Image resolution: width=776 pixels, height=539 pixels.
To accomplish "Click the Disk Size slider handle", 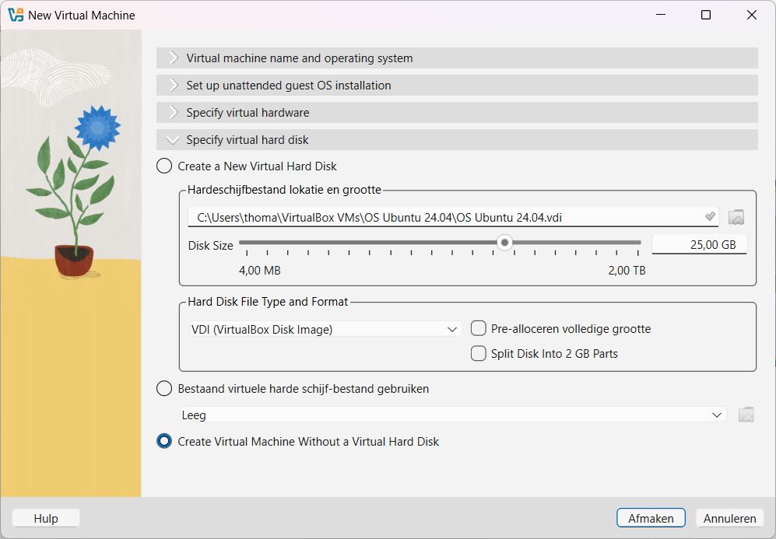I will tap(504, 243).
